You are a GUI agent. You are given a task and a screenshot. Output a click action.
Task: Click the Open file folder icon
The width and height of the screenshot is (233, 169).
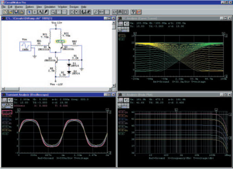11,12
